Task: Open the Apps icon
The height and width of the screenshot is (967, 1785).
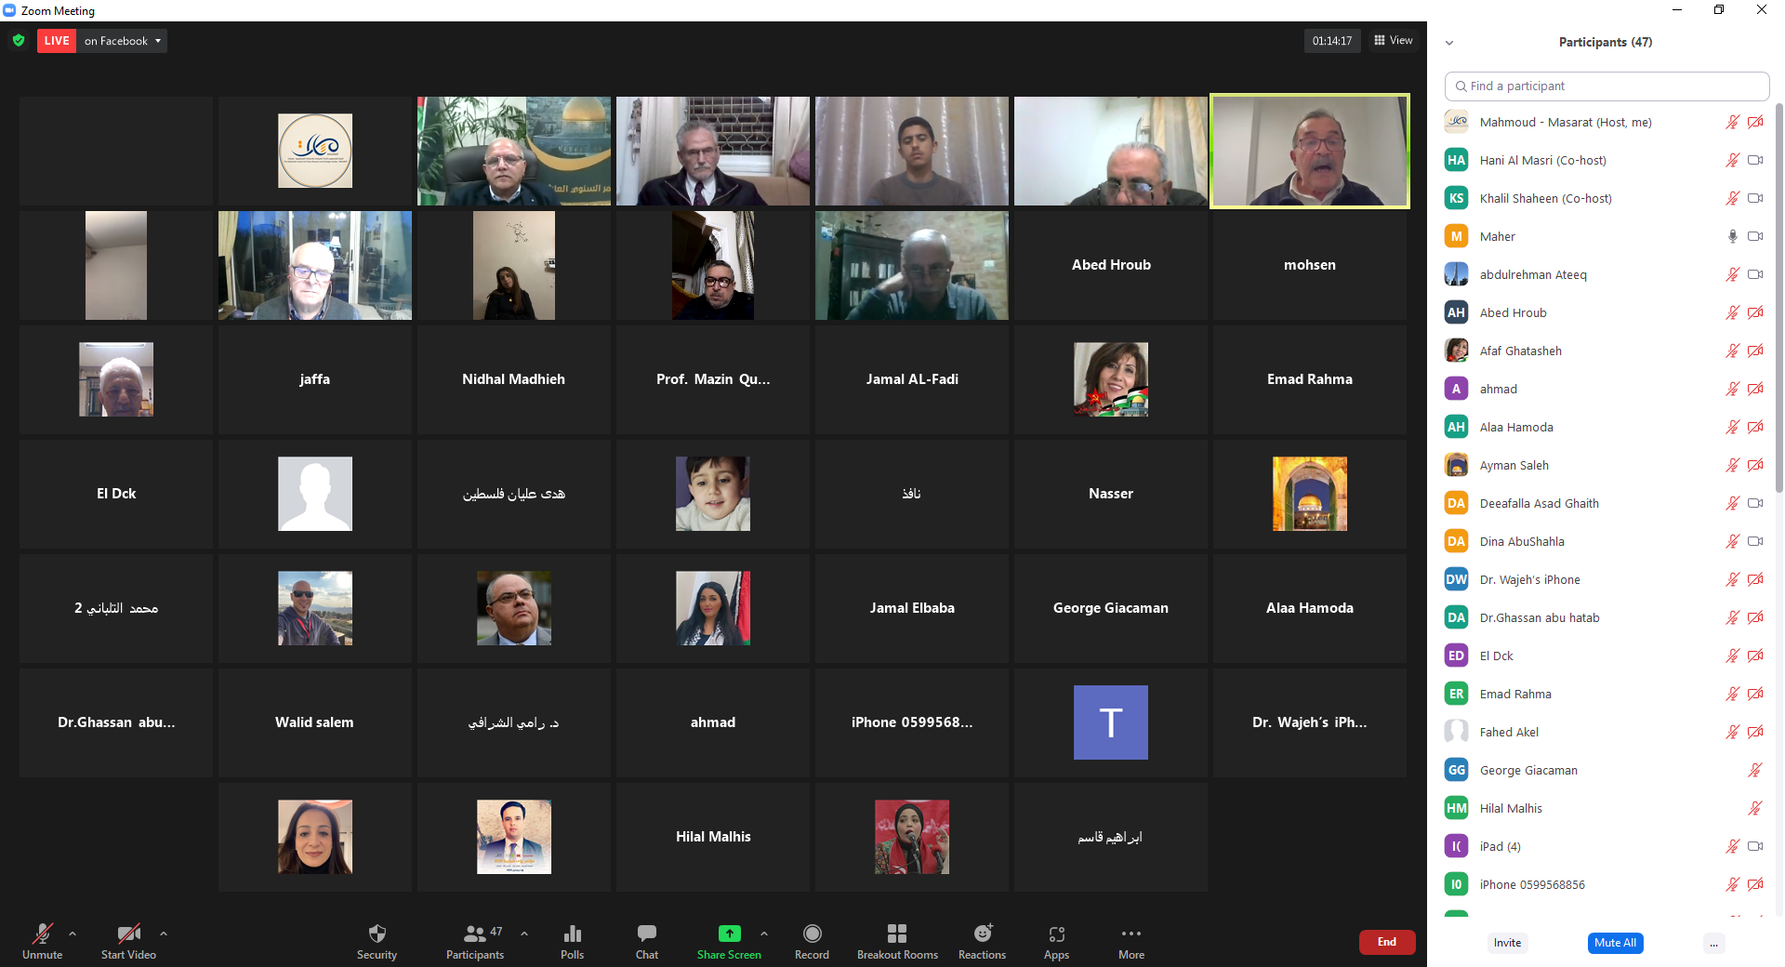Action: tap(1056, 934)
